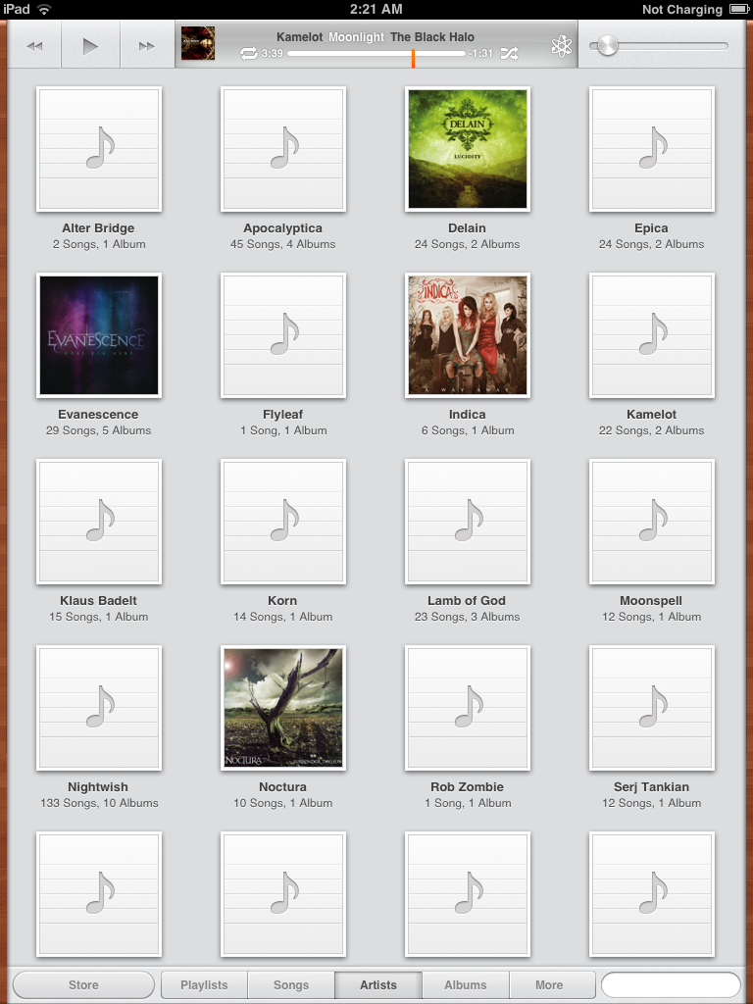Click '23 Songs, 3 Albums' text
Image resolution: width=753 pixels, height=1004 pixels.
pos(467,617)
